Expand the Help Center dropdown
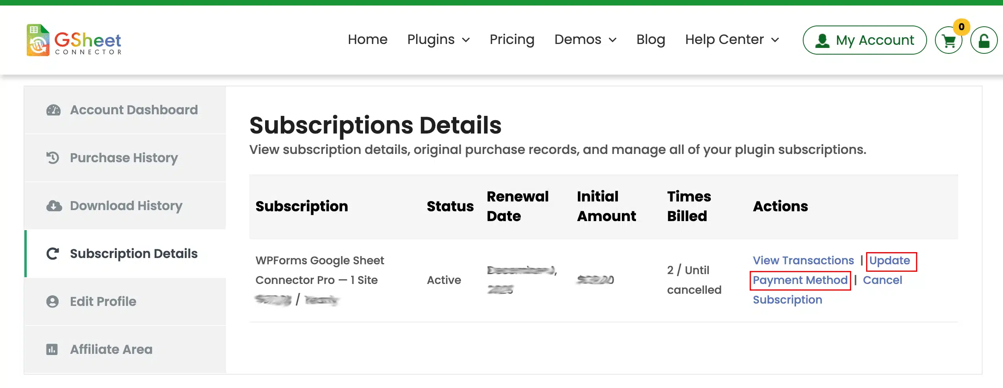Image resolution: width=1003 pixels, height=388 pixels. 732,40
